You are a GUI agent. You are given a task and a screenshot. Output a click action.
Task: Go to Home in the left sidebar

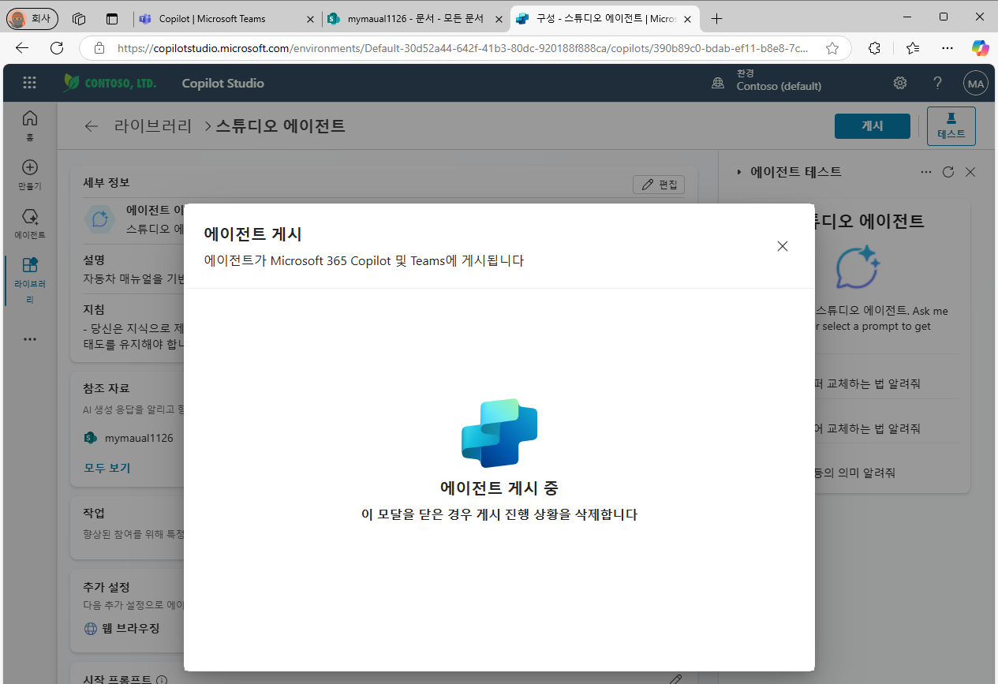pos(30,125)
